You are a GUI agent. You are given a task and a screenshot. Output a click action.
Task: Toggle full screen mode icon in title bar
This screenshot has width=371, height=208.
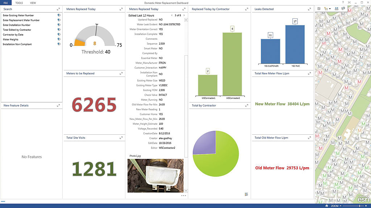[x=349, y=3]
